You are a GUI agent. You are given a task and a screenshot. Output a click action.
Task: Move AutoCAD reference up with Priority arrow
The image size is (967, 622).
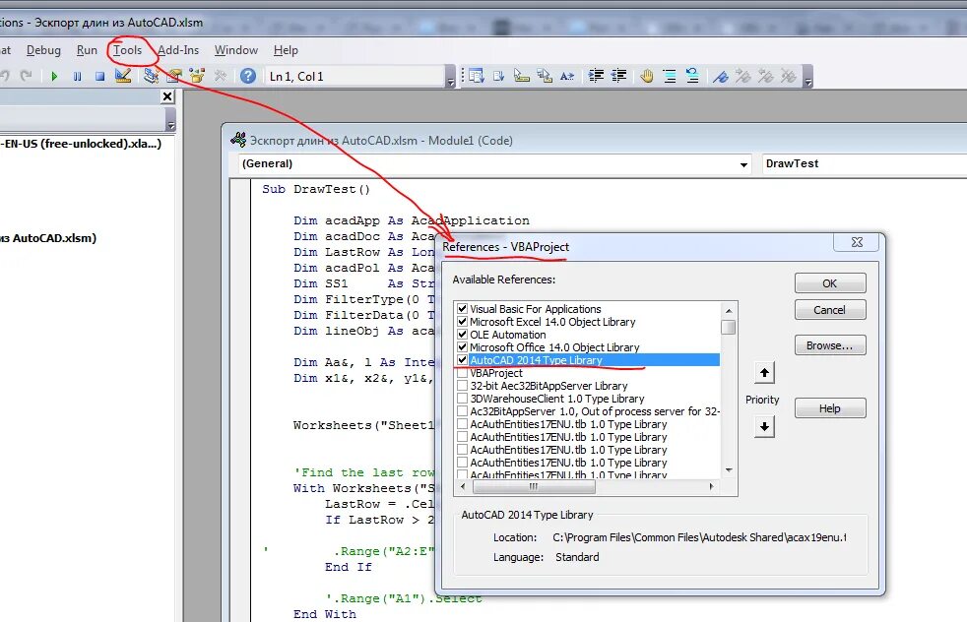click(x=764, y=372)
